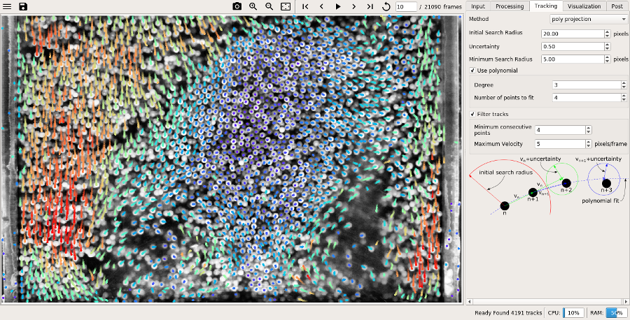Screen dimensions: 630x320
Task: Uncheck the Use polynomial checkbox
Action: [x=472, y=71]
